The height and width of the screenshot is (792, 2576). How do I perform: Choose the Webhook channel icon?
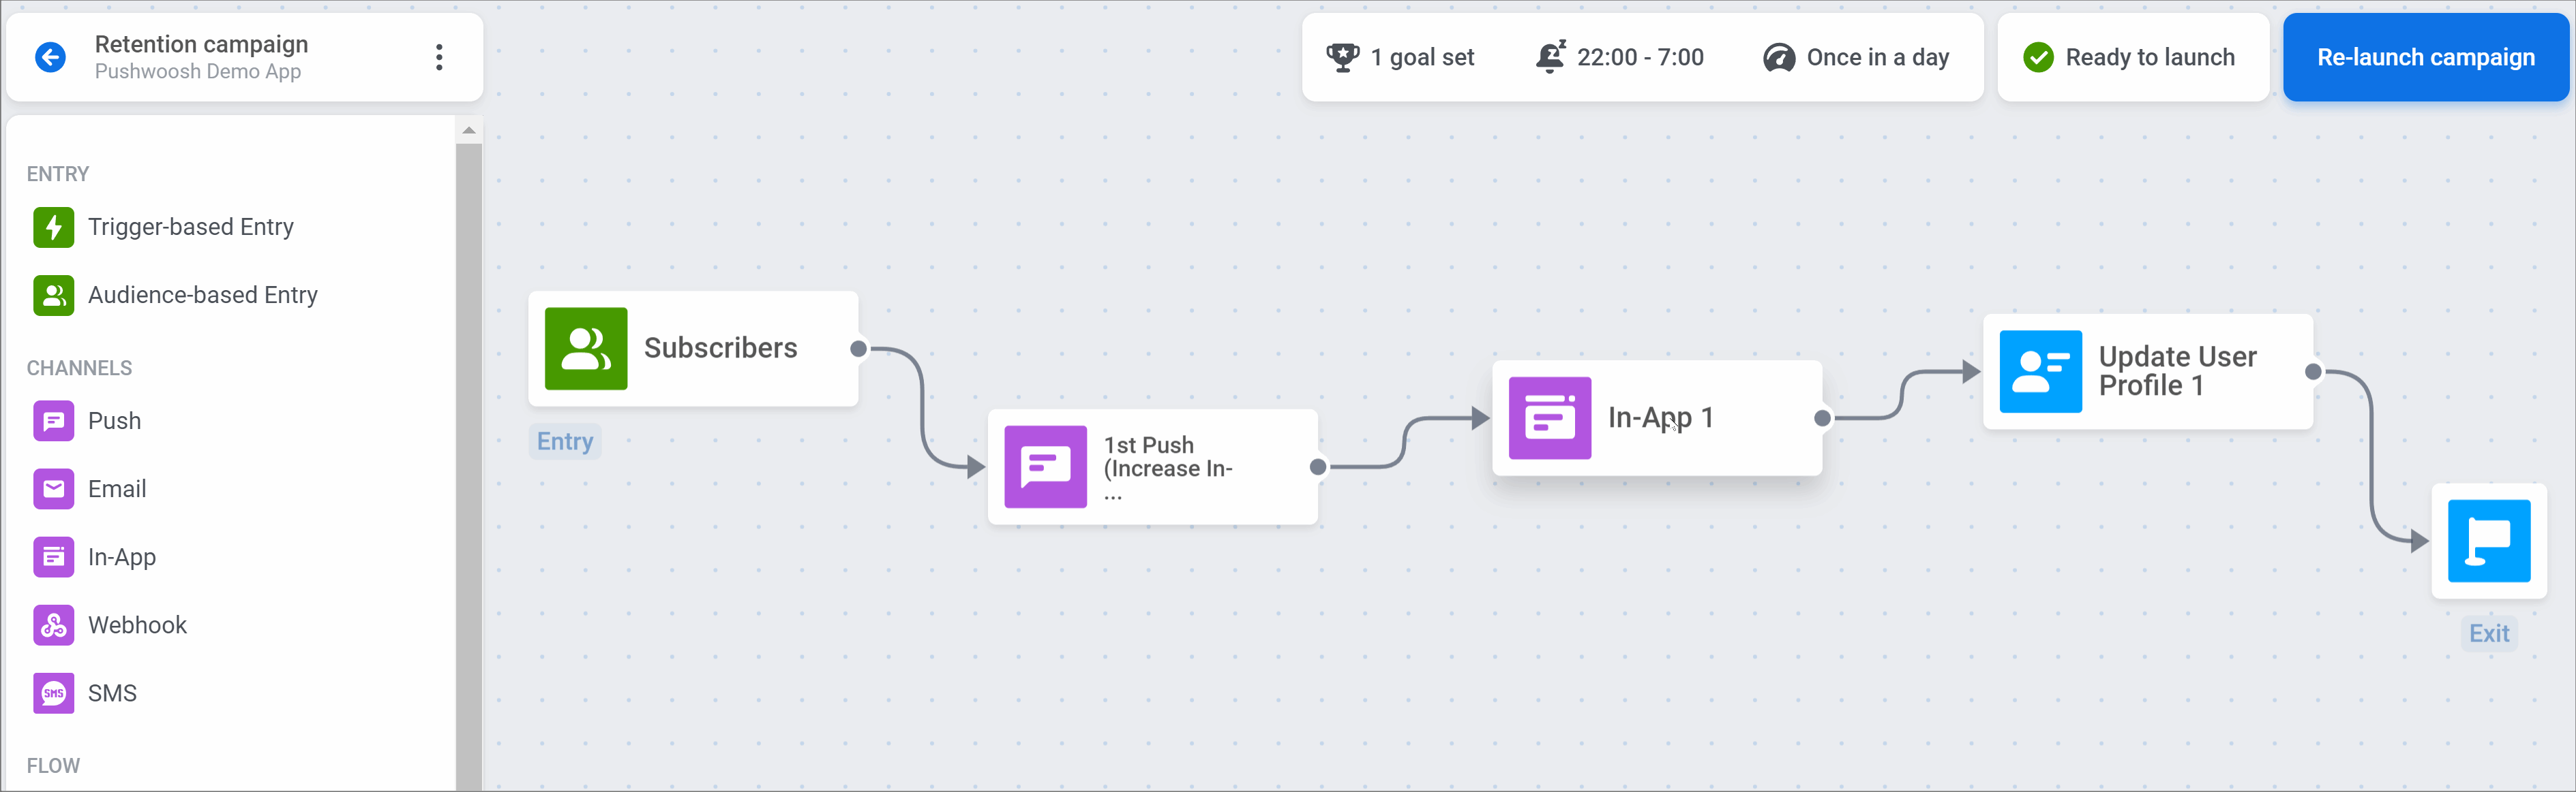54,625
